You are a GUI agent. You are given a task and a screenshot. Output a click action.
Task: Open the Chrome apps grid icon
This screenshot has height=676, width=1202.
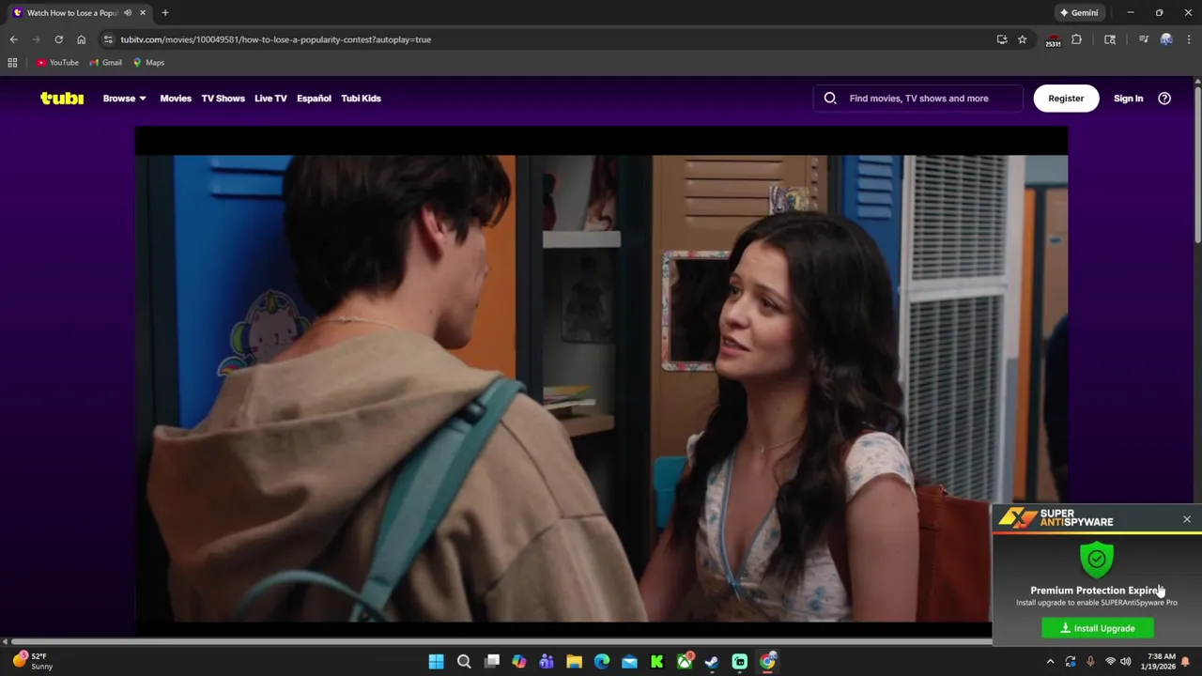click(12, 63)
